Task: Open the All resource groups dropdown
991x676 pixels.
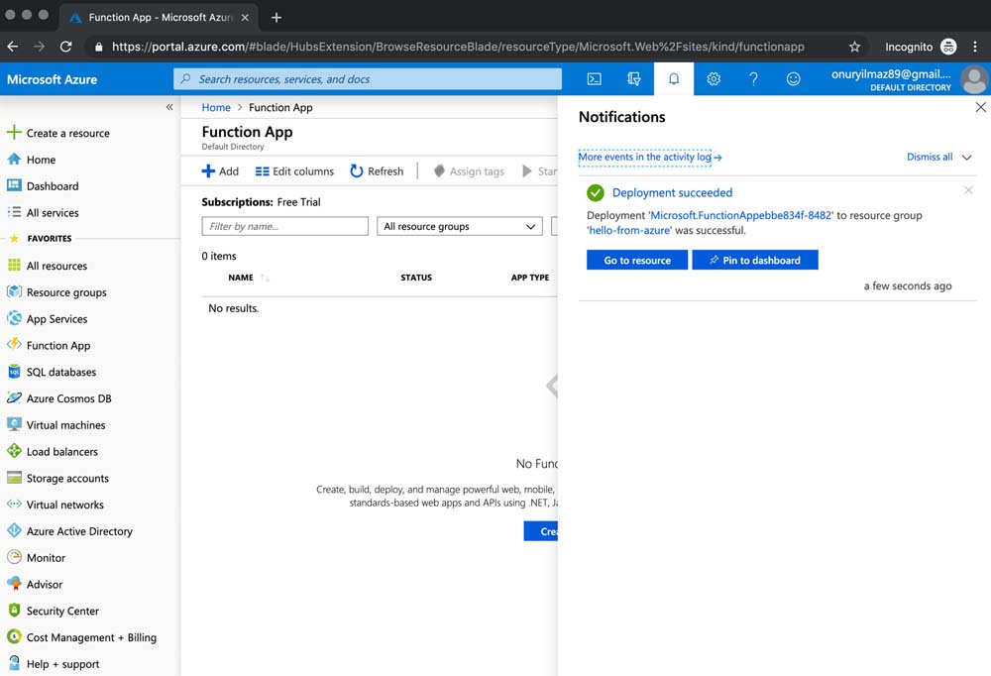Action: tap(460, 226)
